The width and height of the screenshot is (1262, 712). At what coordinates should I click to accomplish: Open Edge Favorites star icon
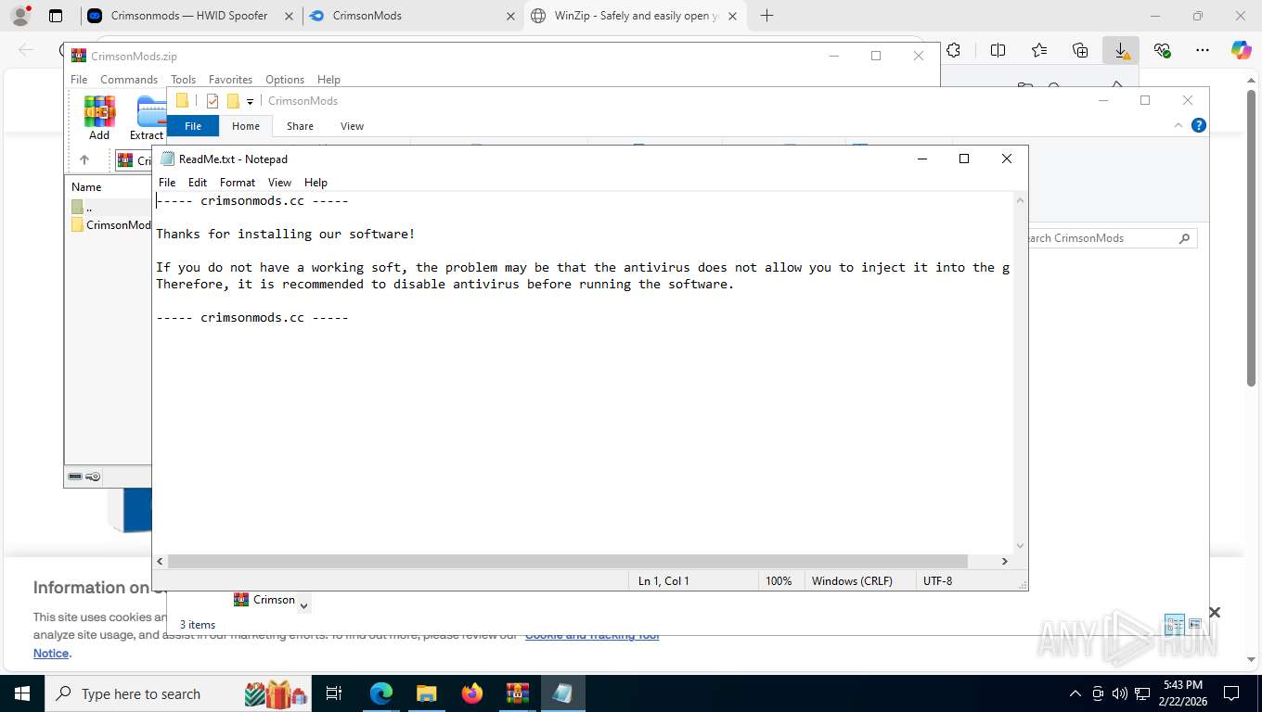tap(1038, 50)
